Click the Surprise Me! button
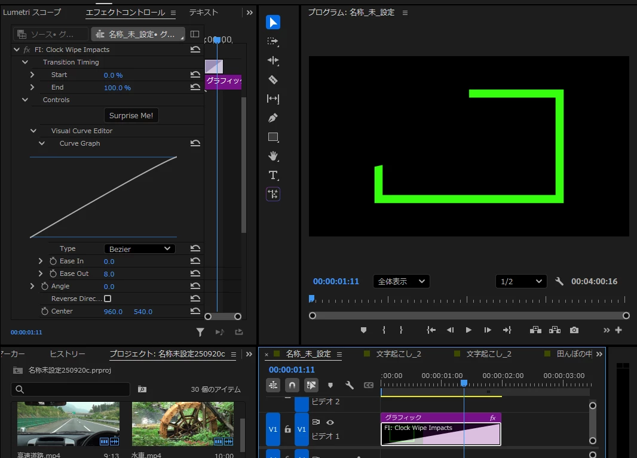 tap(131, 115)
